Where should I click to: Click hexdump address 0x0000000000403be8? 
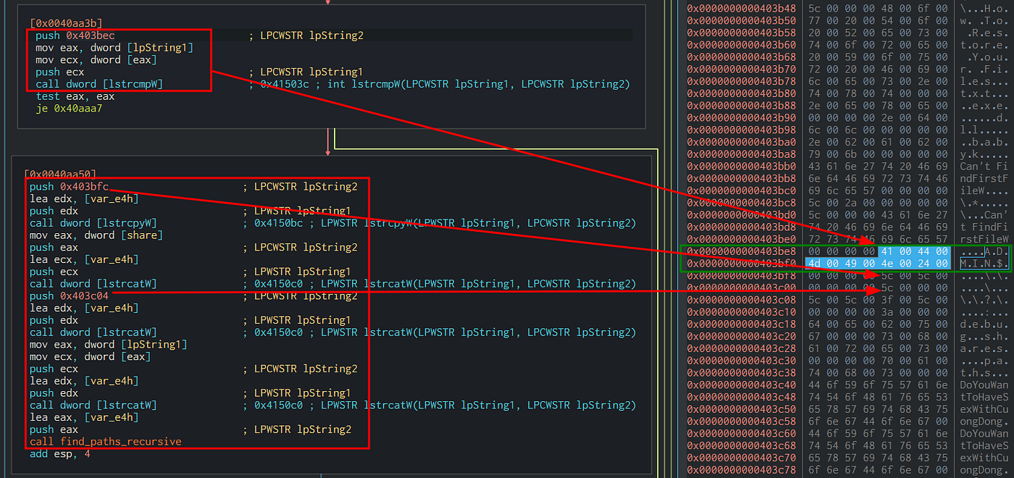point(741,251)
